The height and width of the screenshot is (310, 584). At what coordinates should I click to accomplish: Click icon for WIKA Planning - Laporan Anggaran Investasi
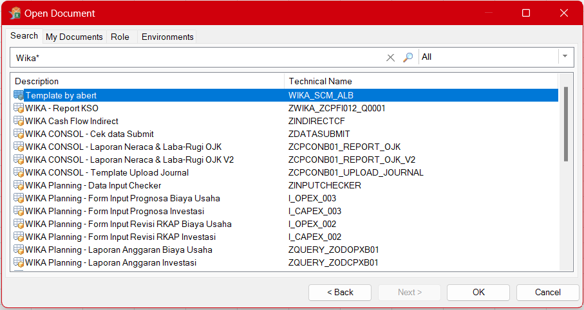[x=19, y=262]
